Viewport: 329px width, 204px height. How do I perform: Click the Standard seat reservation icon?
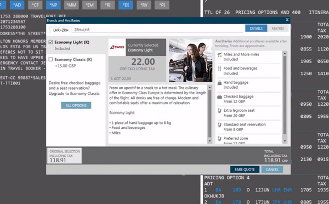coord(219,125)
